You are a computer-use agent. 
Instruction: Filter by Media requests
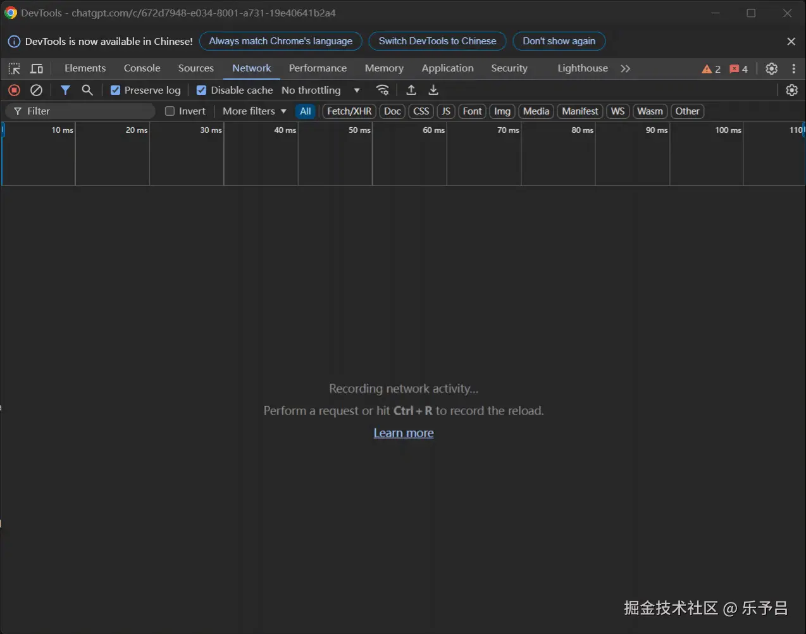pyautogui.click(x=536, y=111)
